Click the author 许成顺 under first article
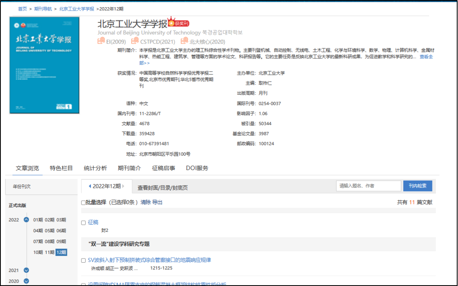This screenshot has height=286, width=458. 98,268
